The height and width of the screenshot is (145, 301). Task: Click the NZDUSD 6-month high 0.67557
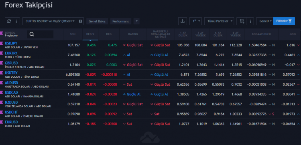[x=236, y=104]
